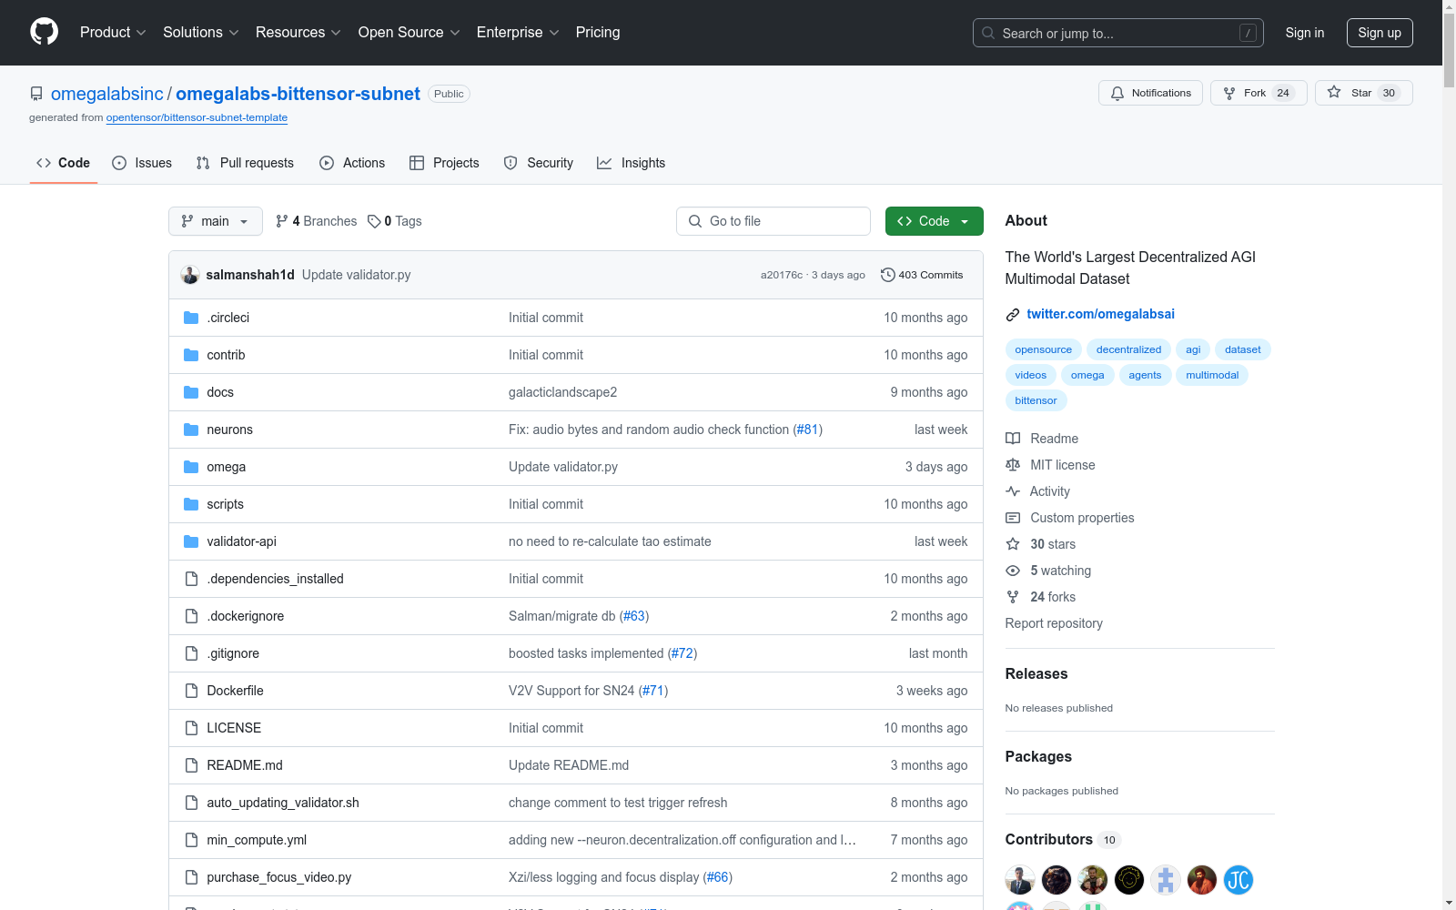
Task: Click the Star icon
Action: pyautogui.click(x=1334, y=92)
